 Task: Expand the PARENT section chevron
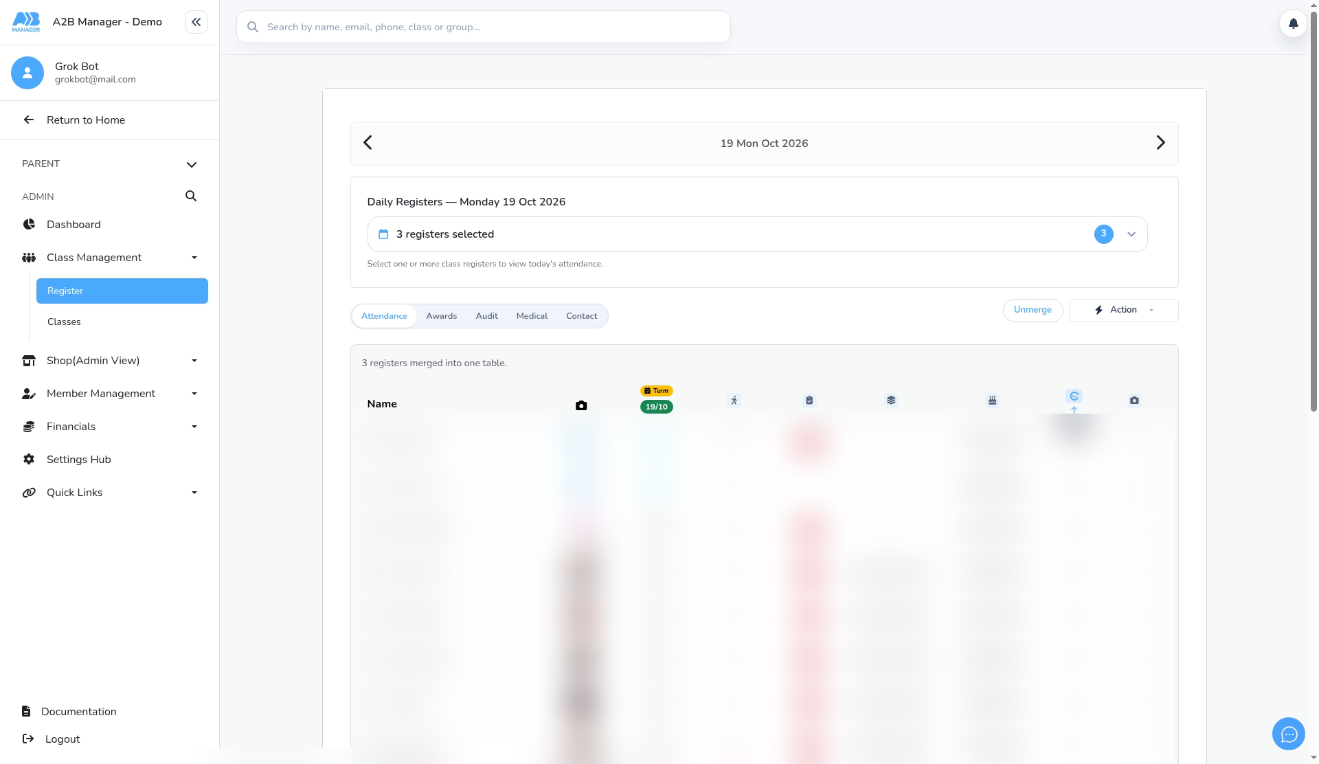click(192, 164)
